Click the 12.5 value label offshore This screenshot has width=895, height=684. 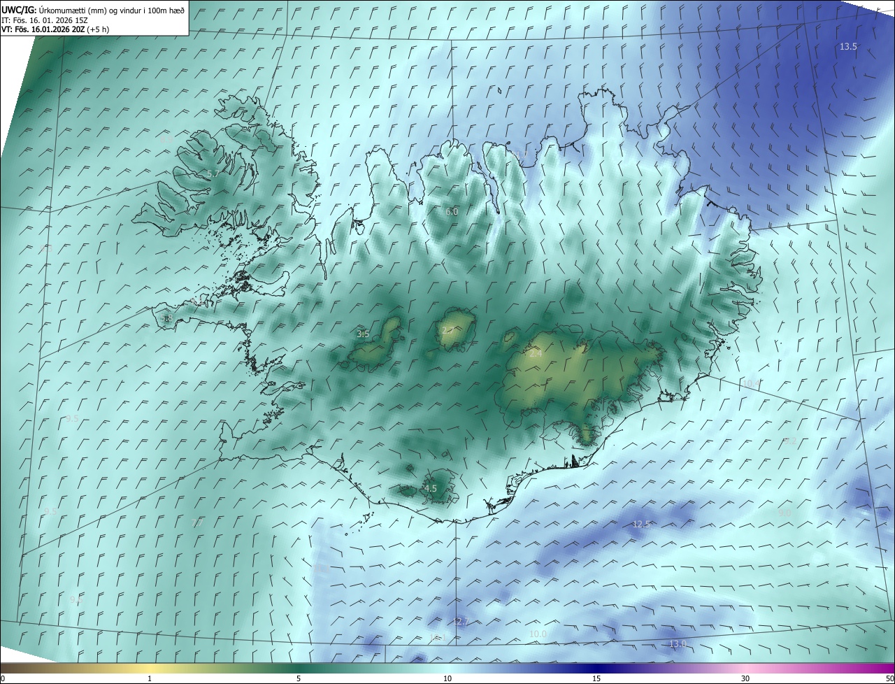pyautogui.click(x=641, y=524)
